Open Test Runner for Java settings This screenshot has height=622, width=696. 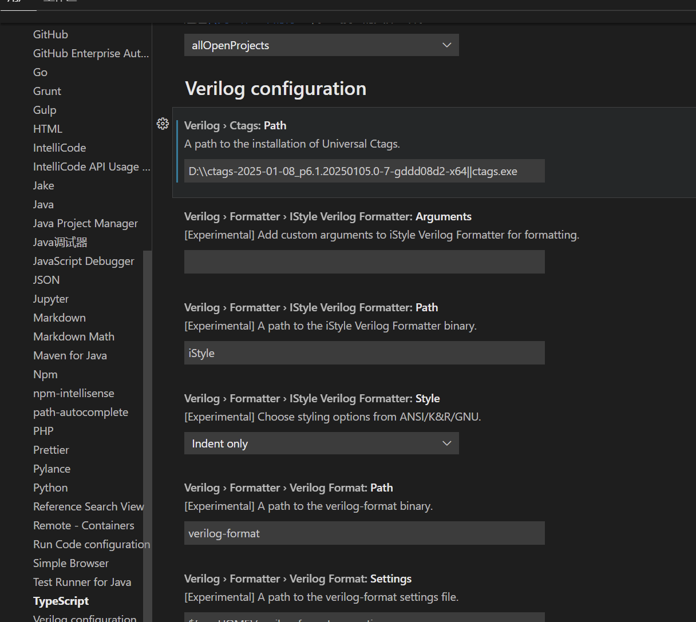(x=82, y=582)
